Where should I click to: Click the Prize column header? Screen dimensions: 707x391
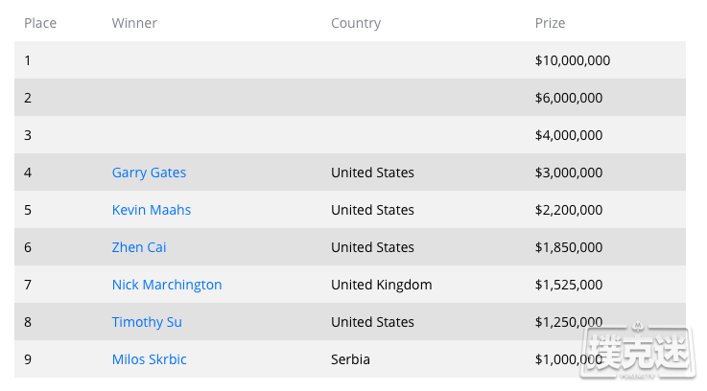pos(550,23)
